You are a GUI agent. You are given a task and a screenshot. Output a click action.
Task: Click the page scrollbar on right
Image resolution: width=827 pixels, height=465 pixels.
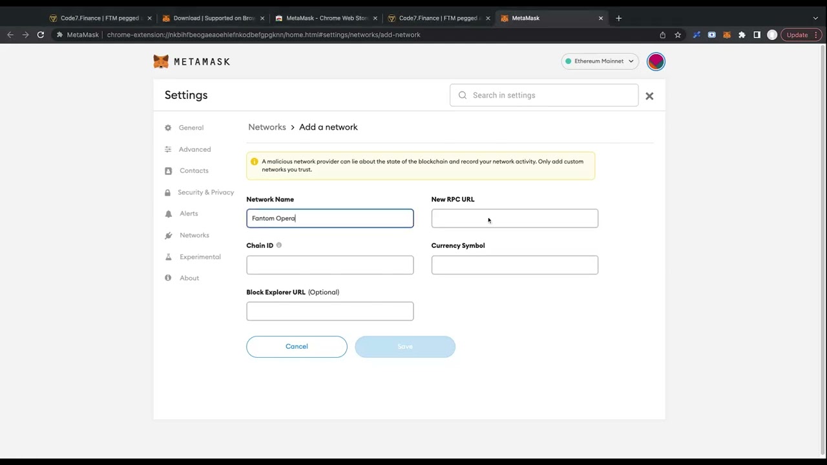click(823, 249)
